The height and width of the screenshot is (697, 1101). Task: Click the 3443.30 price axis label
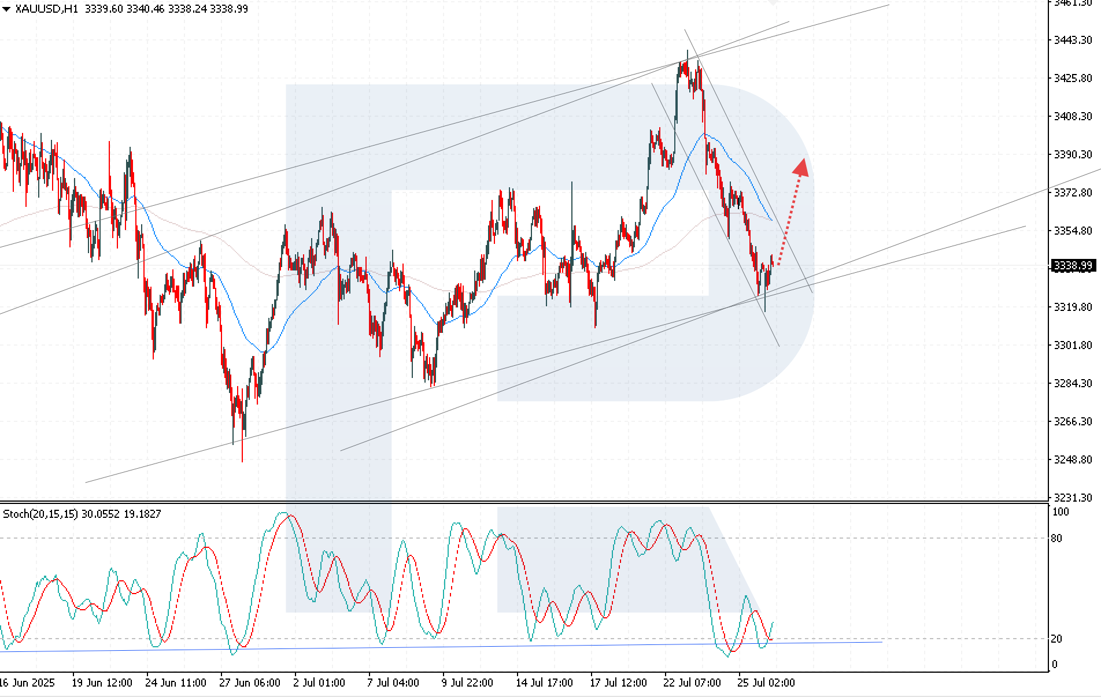click(1073, 40)
